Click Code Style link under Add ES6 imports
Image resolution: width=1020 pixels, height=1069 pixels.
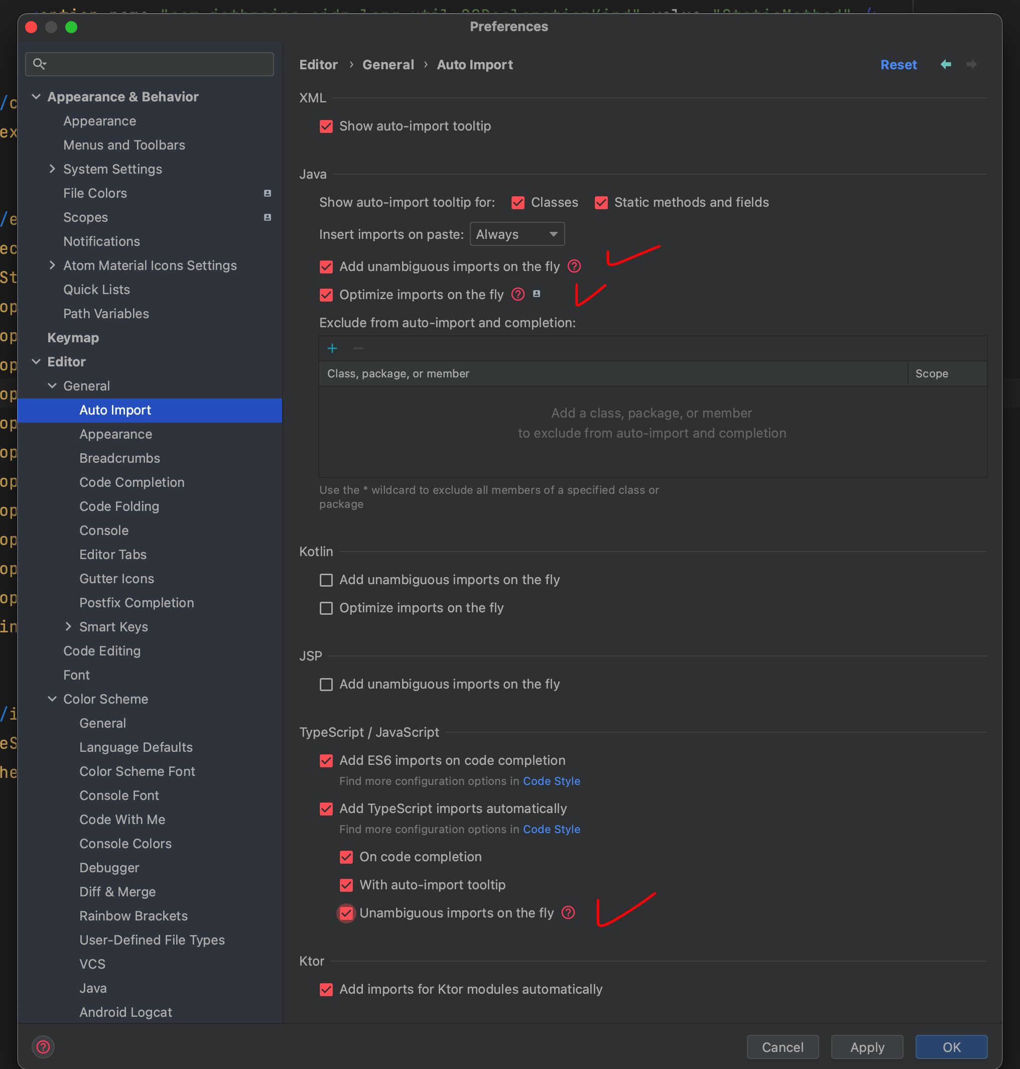[551, 781]
